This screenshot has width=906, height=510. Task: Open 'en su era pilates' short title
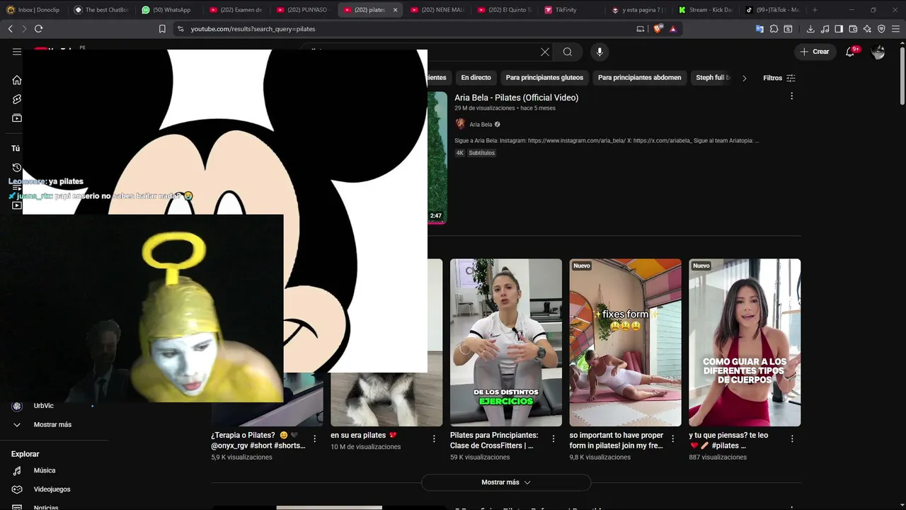364,436
